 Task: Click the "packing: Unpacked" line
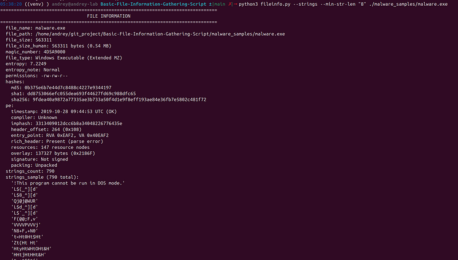click(34, 166)
